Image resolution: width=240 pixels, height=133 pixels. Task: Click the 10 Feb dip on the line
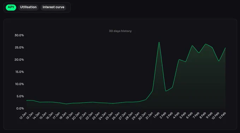219,61
